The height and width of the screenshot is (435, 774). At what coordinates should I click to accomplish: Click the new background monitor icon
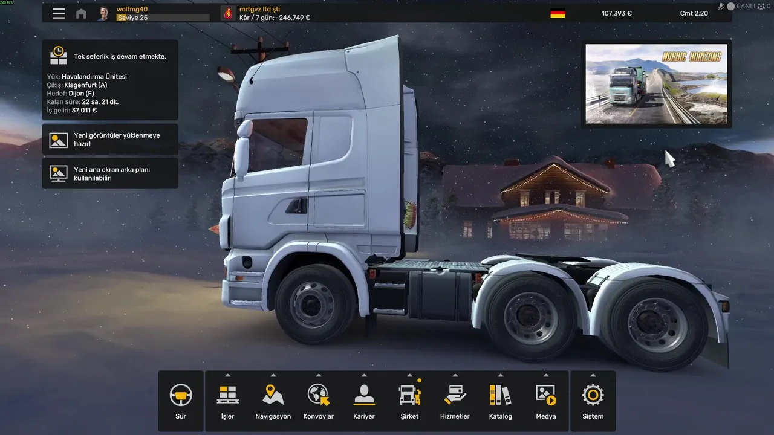pos(59,173)
